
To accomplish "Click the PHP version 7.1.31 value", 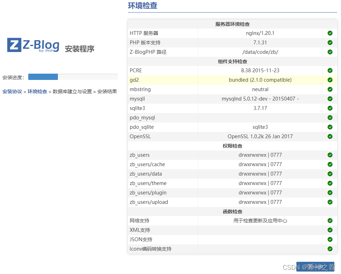I will click(x=260, y=43).
